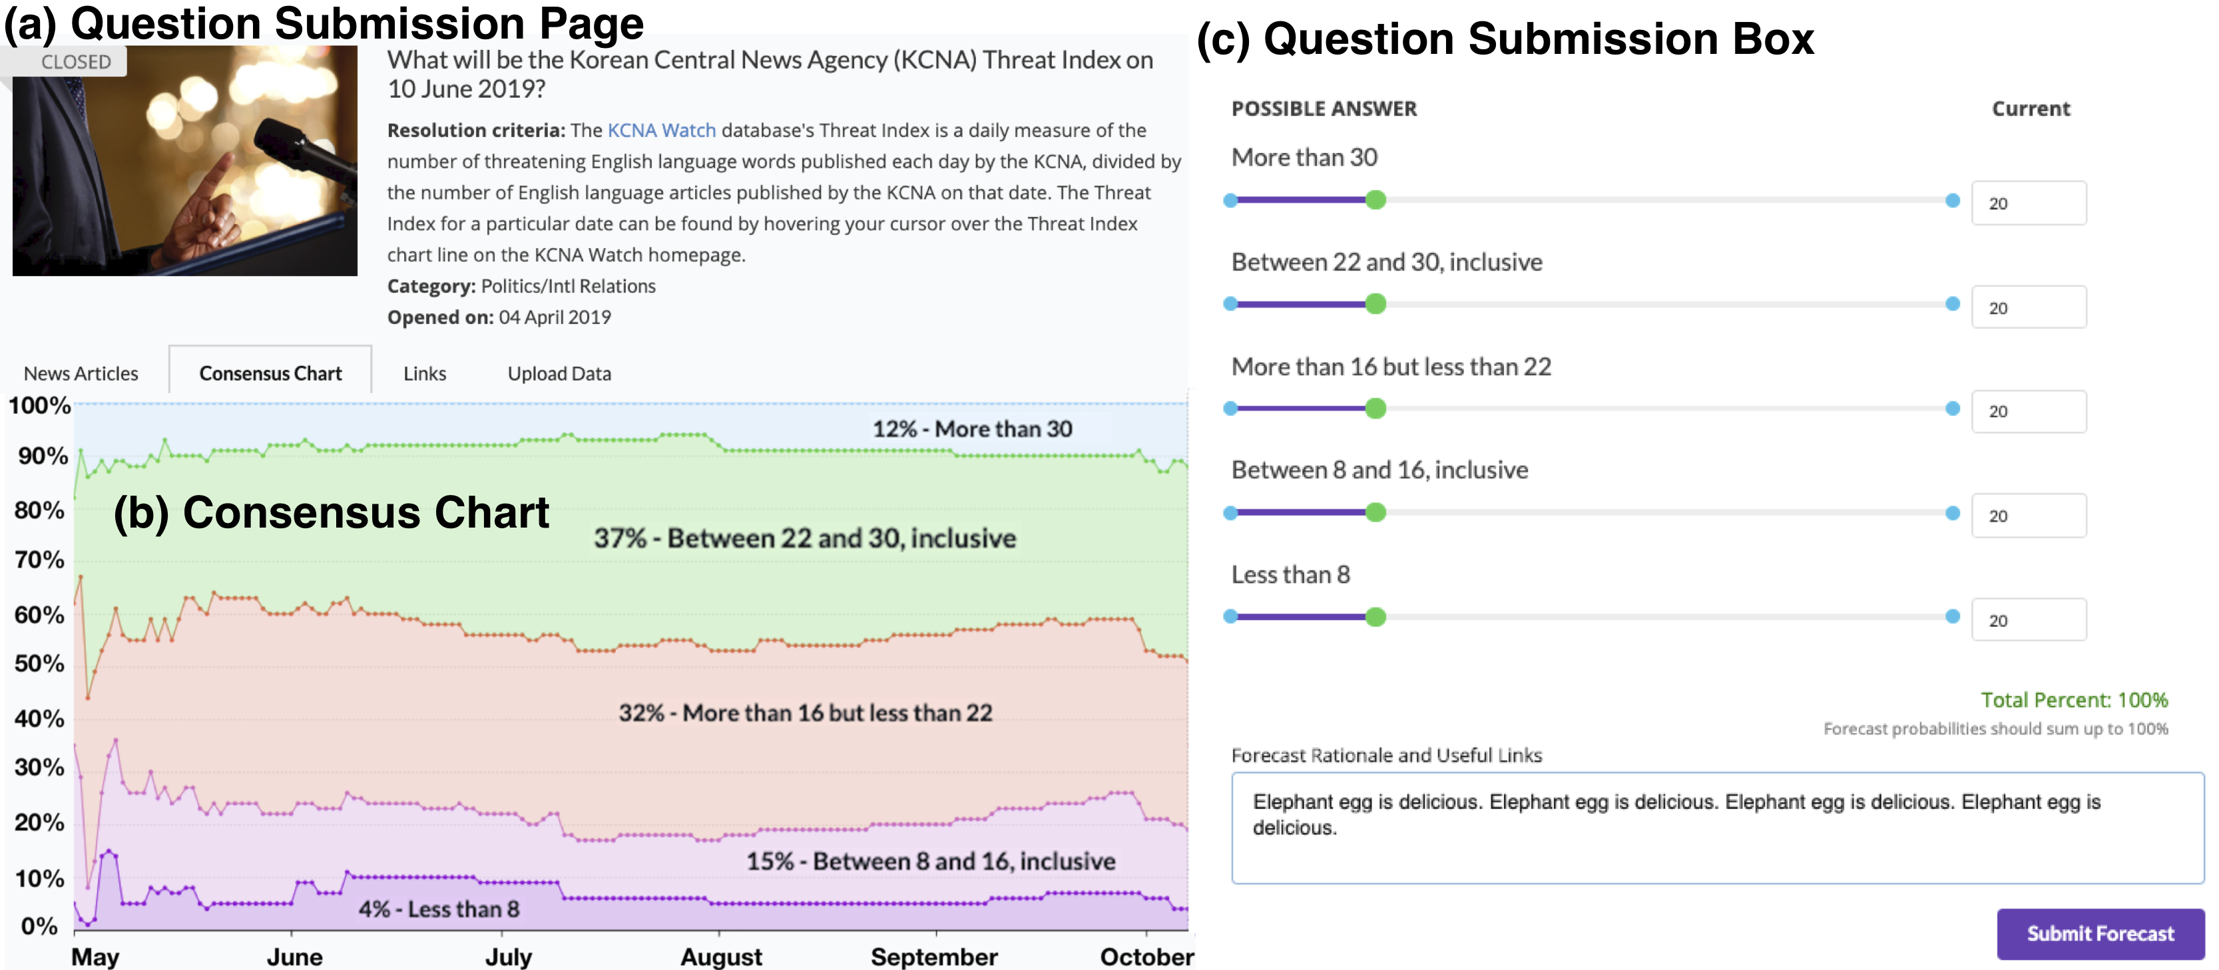2219x970 pixels.
Task: Open the Upload Data tab
Action: point(559,373)
